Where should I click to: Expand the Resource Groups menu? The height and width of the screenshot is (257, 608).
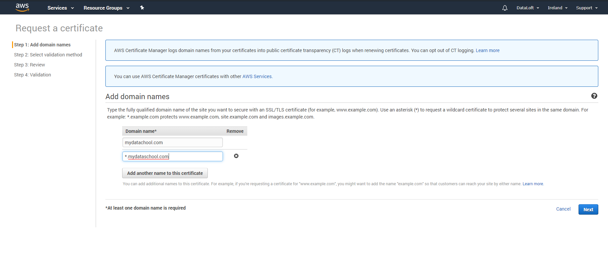tap(106, 8)
